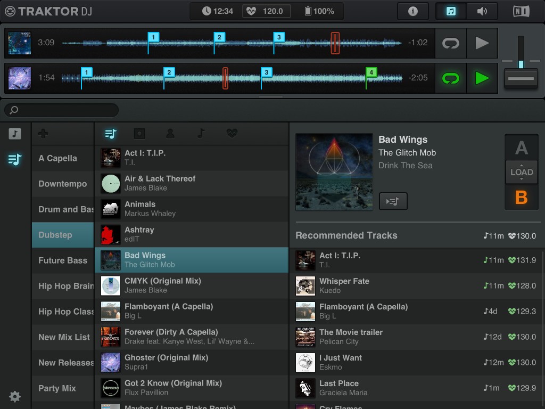Switch to the album disc tab icon
This screenshot has width=545, height=409.
[x=139, y=134]
